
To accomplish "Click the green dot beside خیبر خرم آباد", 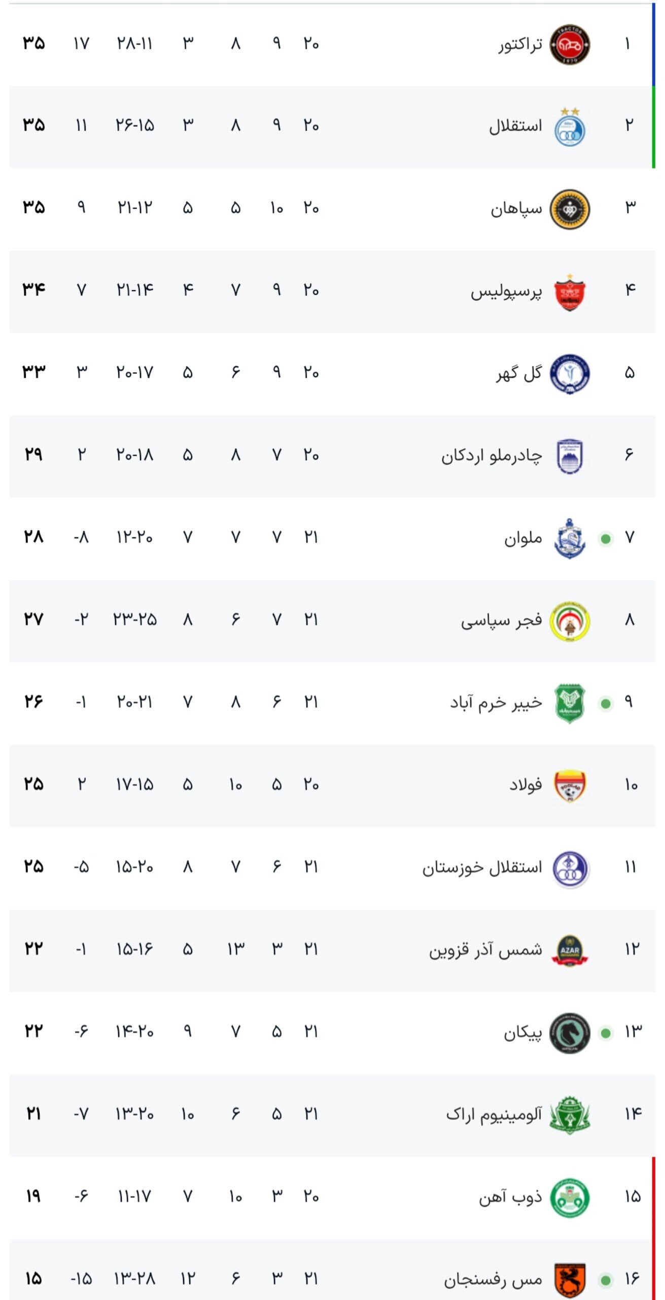I will (605, 703).
